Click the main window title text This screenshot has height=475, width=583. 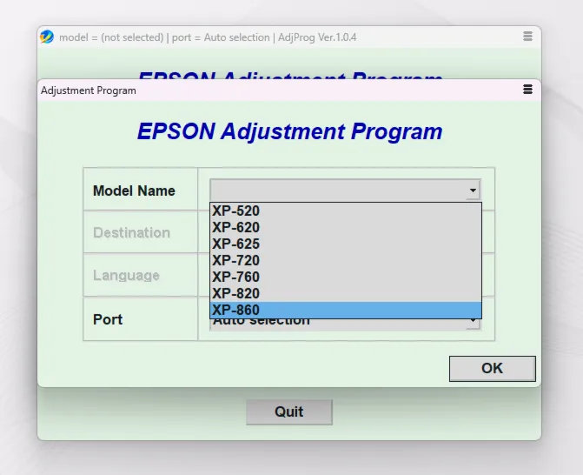pyautogui.click(x=208, y=37)
